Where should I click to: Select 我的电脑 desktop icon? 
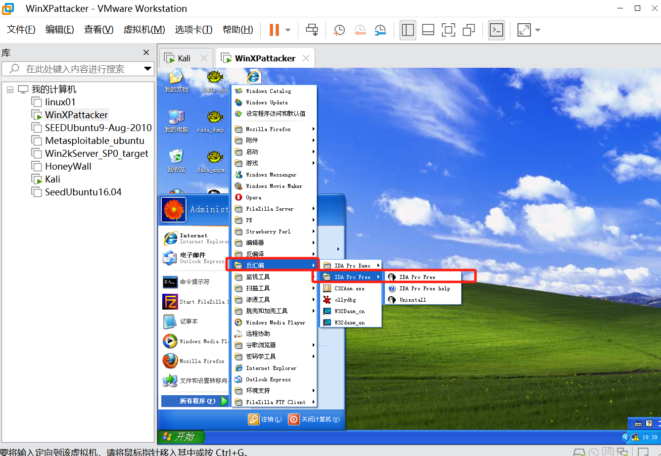(x=176, y=121)
